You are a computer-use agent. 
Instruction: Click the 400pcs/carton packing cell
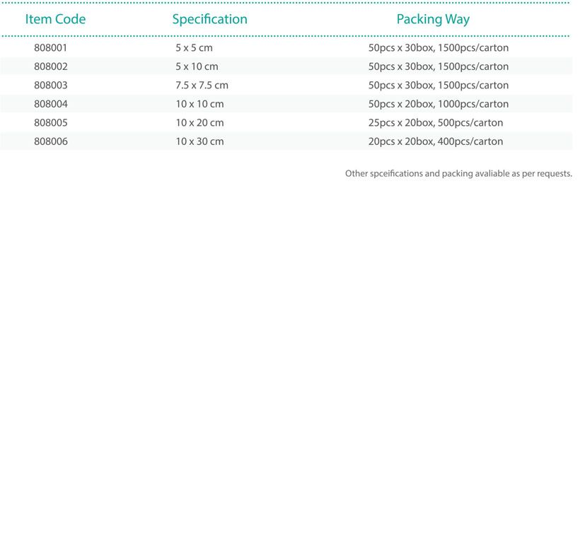pyautogui.click(x=436, y=141)
